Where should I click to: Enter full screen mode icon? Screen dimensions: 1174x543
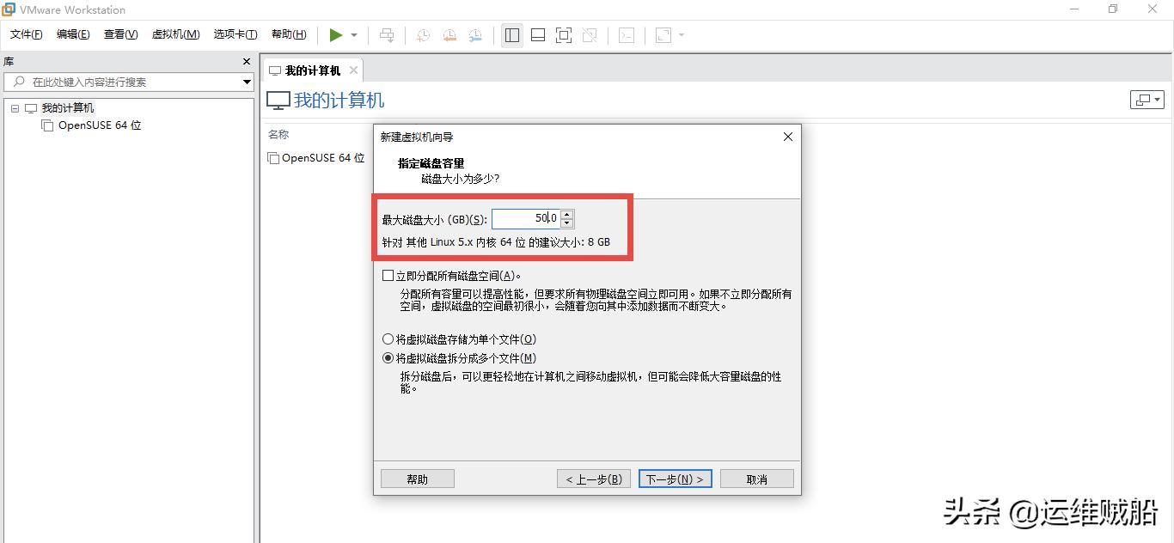coord(564,35)
